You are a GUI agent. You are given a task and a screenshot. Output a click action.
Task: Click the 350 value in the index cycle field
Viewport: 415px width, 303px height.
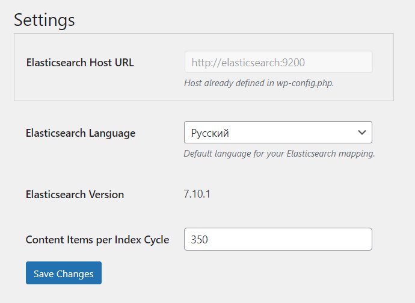point(200,240)
